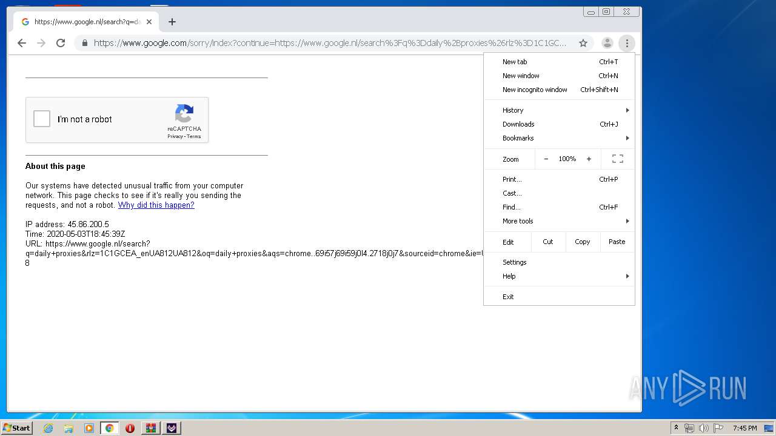Reload the current page
Screen dimensions: 776x436
click(61, 43)
